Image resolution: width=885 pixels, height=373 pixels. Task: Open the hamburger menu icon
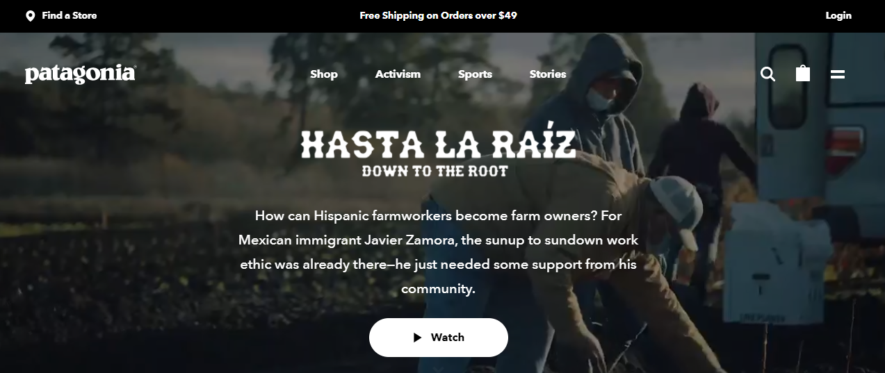(x=838, y=74)
